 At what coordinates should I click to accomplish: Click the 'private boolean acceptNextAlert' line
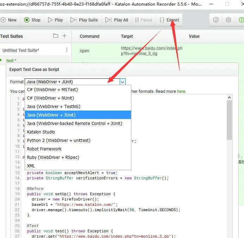pyautogui.click(x=72, y=173)
